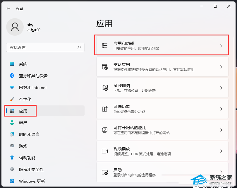Open 游戏 settings page

45,146
